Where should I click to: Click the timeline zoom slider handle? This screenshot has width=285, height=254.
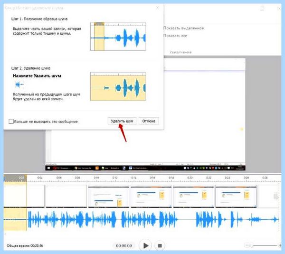252,245
